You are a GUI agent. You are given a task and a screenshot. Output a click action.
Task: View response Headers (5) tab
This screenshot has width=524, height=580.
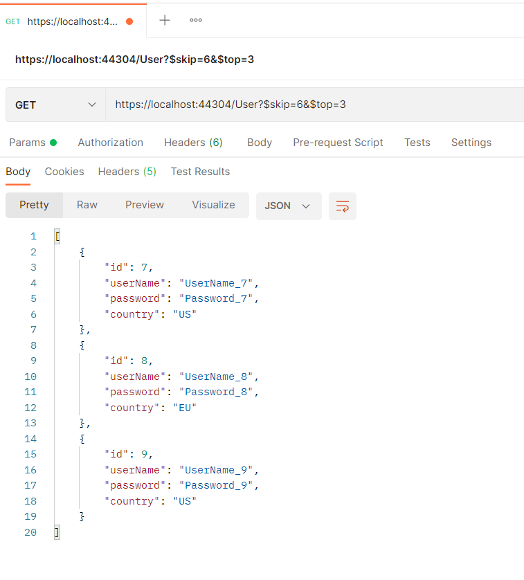[127, 172]
